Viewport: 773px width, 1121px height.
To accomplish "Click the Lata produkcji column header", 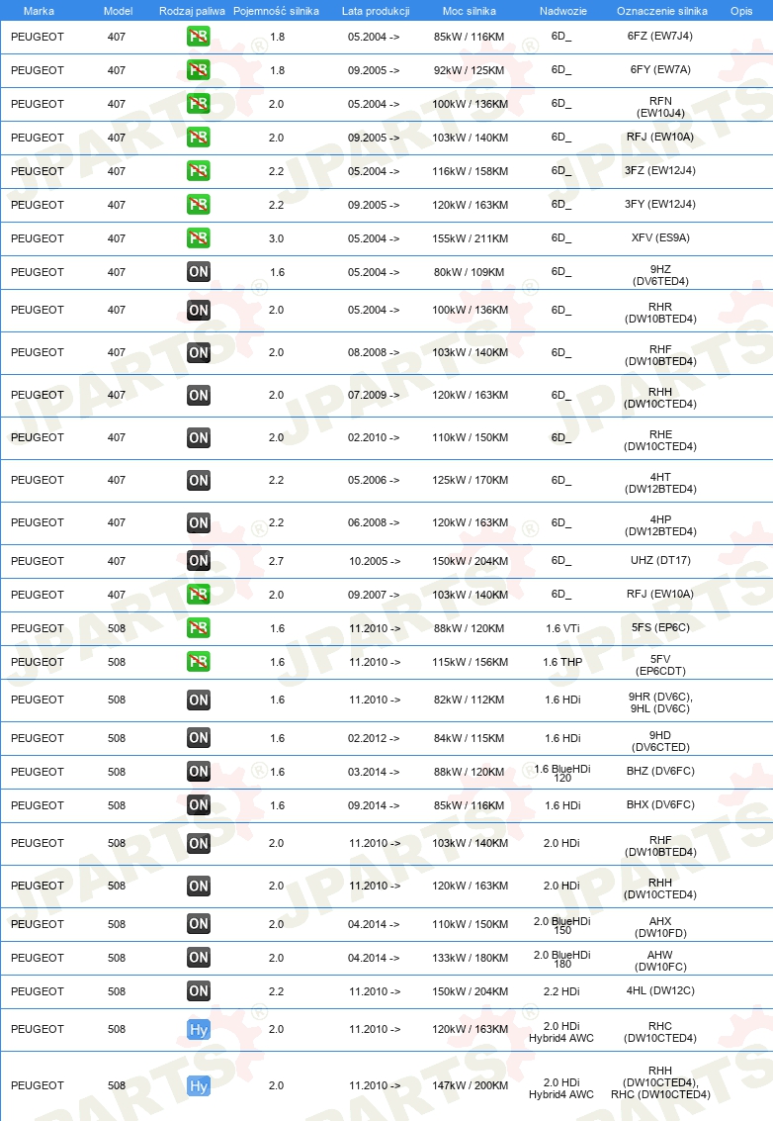I will (376, 11).
